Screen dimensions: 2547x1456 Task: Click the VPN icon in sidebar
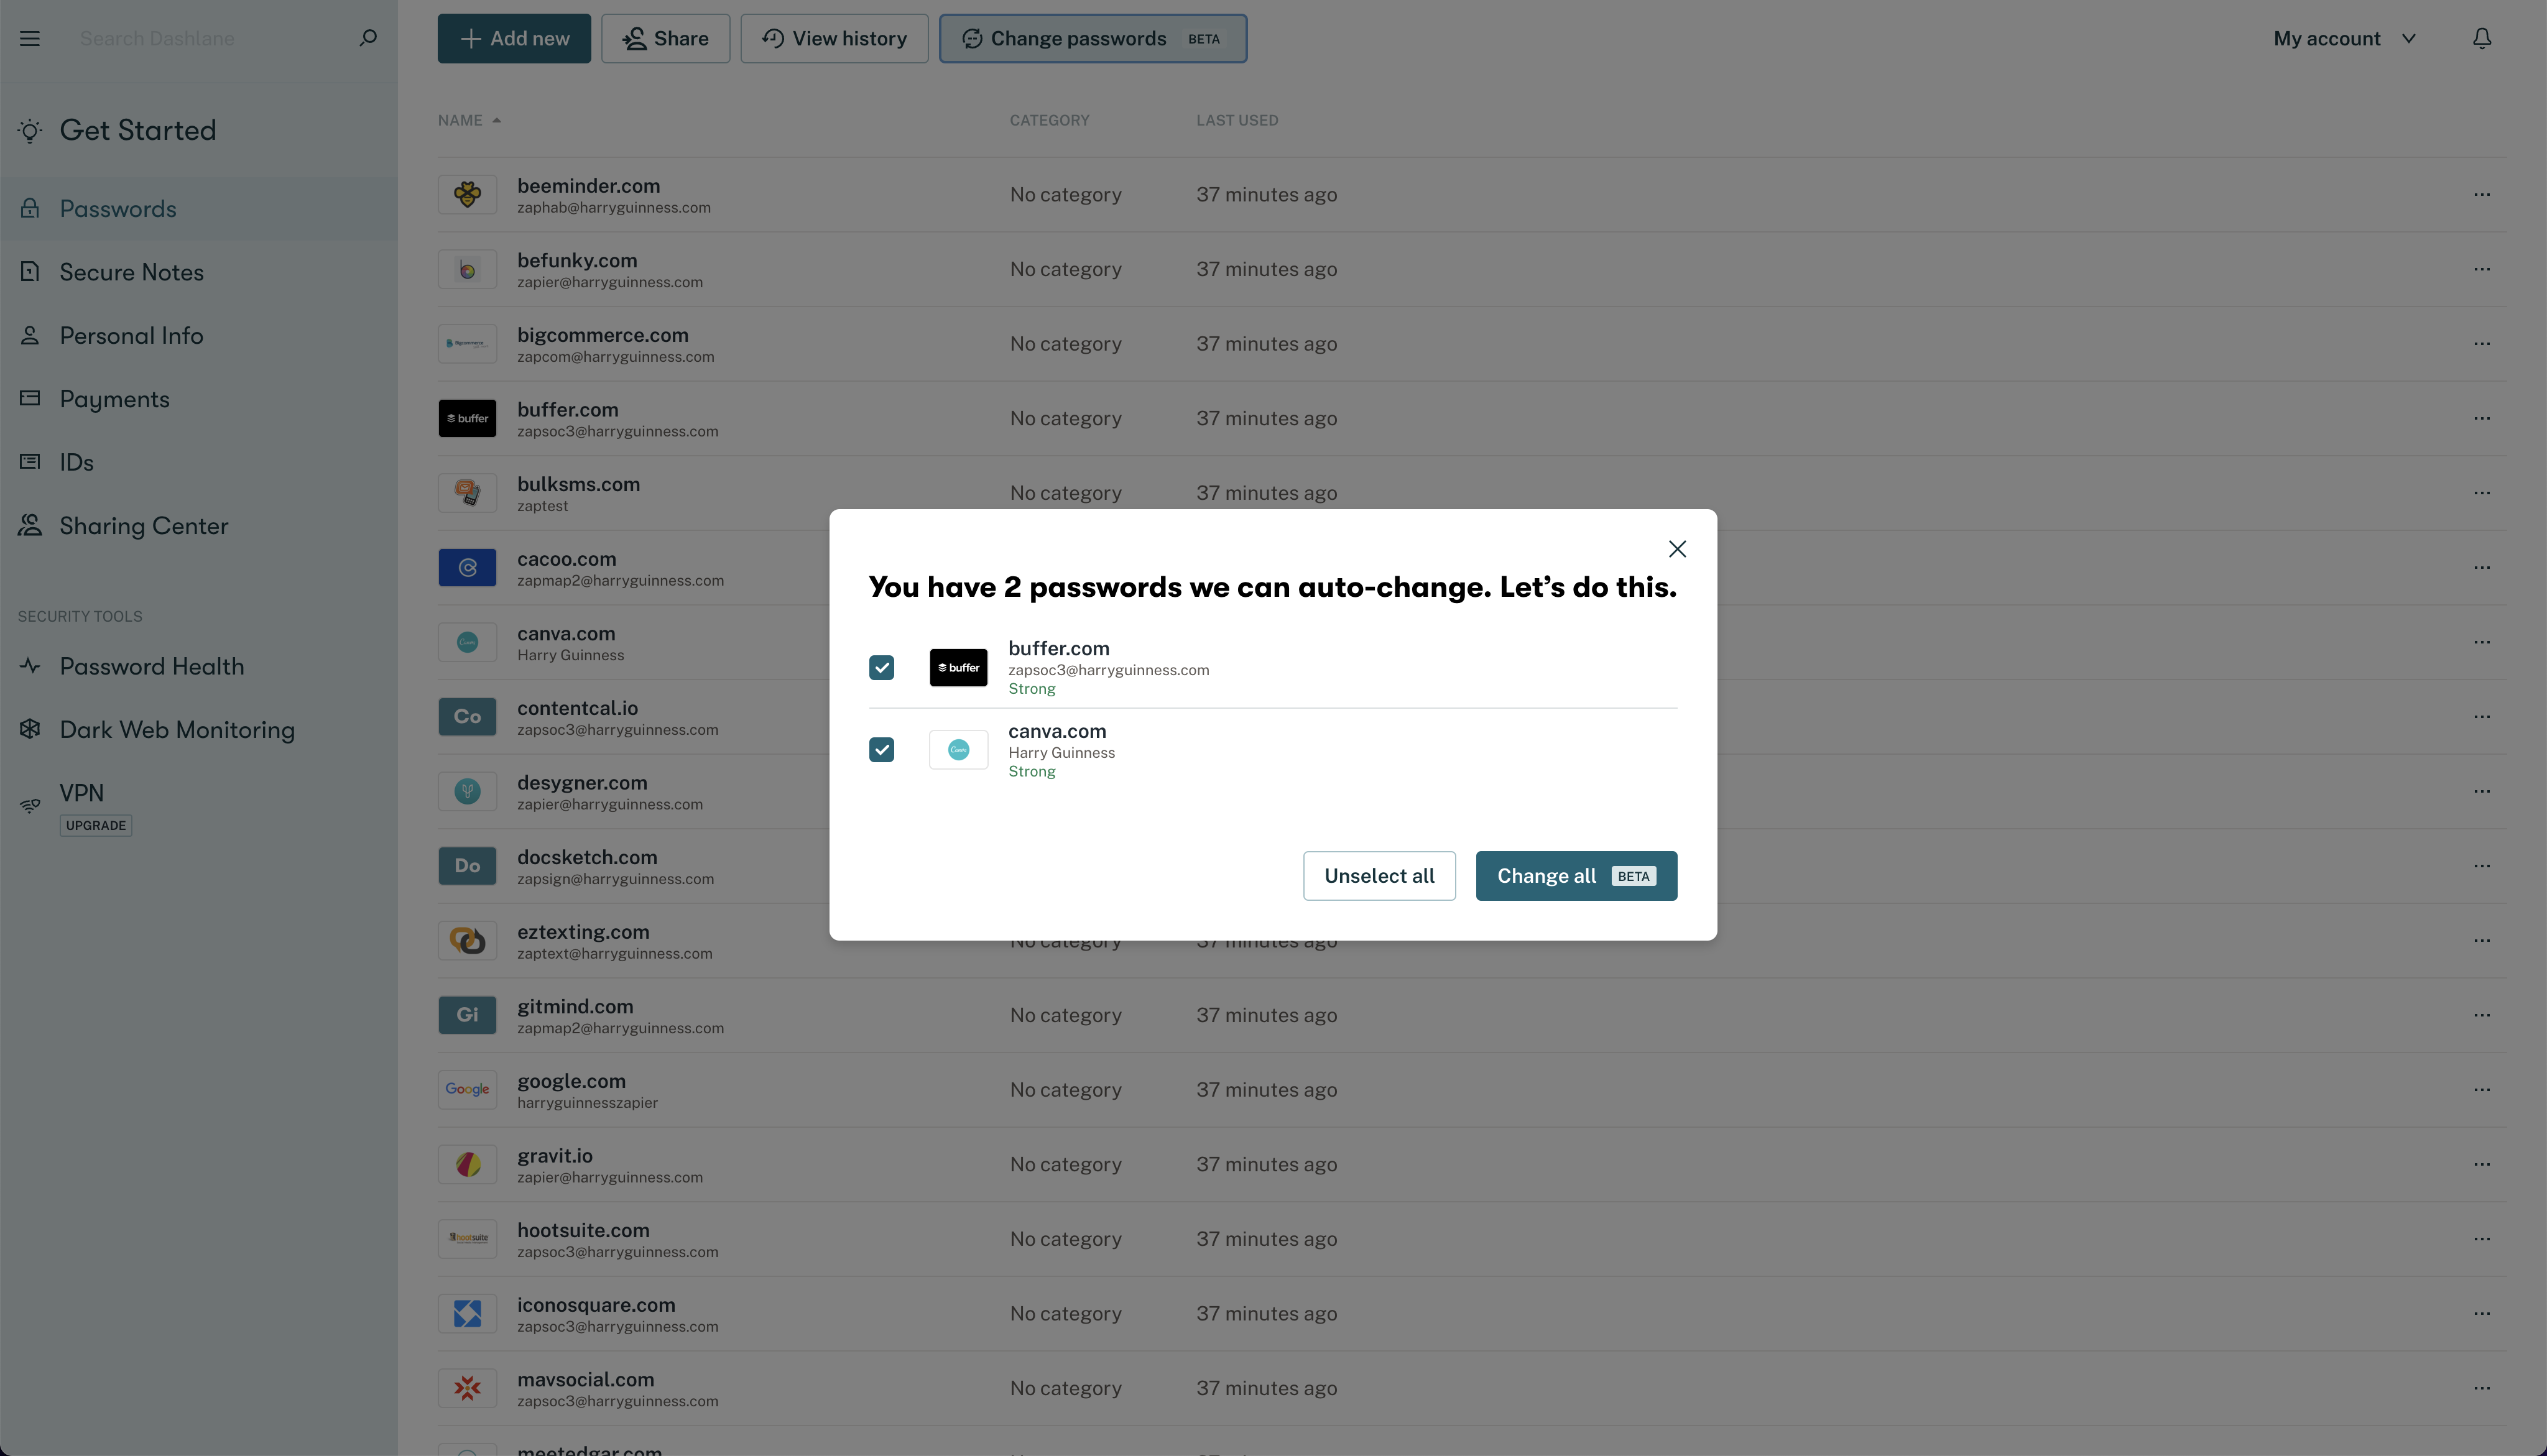pos(28,802)
